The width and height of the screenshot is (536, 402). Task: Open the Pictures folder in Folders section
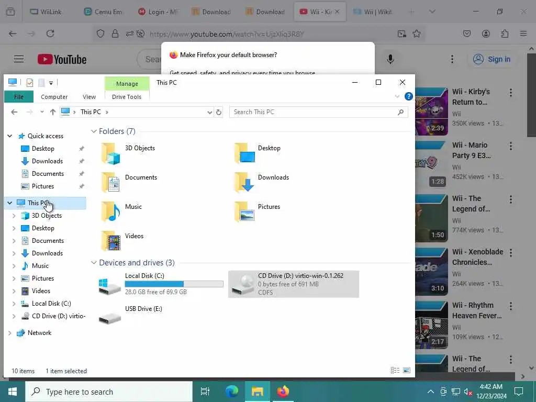pyautogui.click(x=245, y=212)
